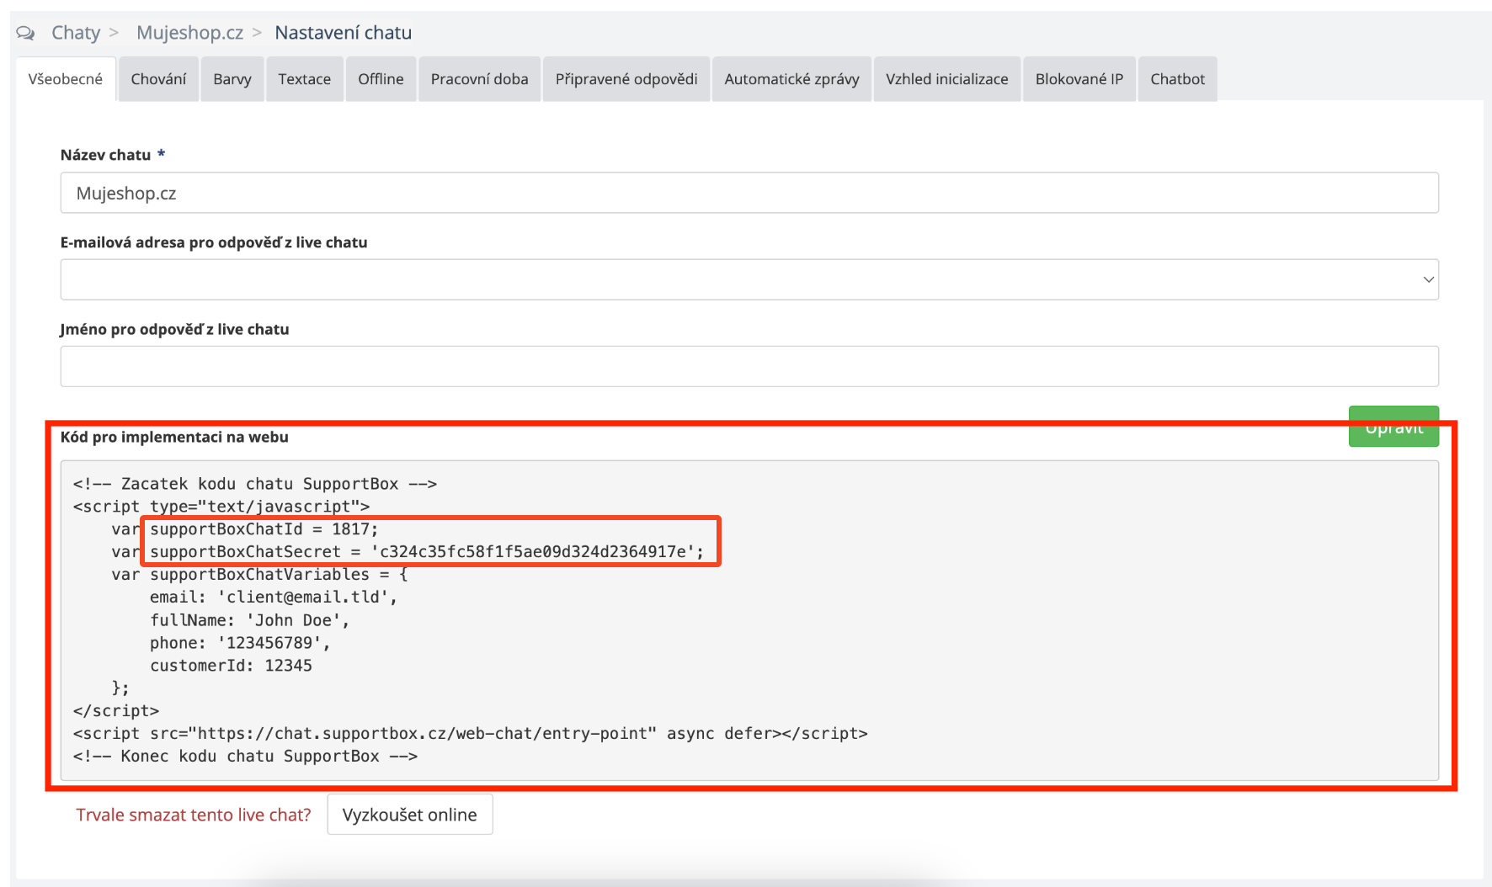Screen dimensions: 1492x887
Task: Click the email: 'client@email.tld' line
Action: [274, 598]
